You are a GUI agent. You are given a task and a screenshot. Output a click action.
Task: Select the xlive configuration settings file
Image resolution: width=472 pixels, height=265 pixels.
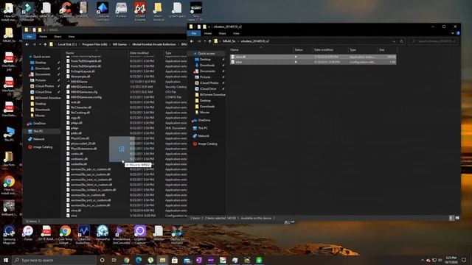click(x=313, y=62)
